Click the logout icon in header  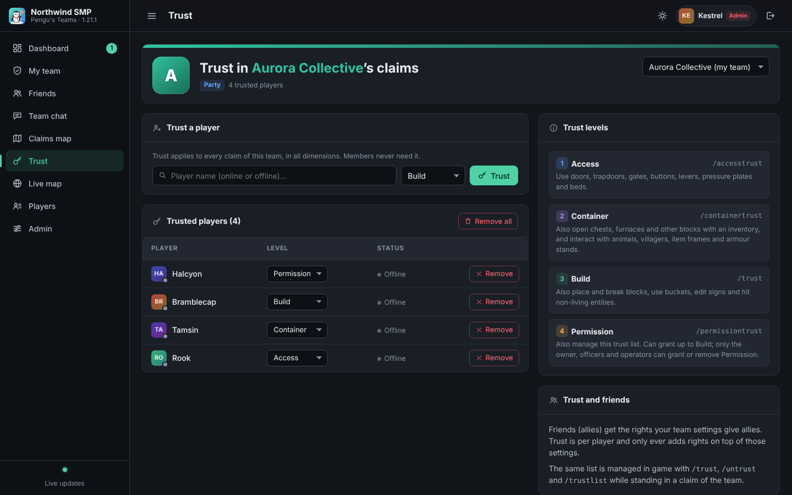coord(771,16)
